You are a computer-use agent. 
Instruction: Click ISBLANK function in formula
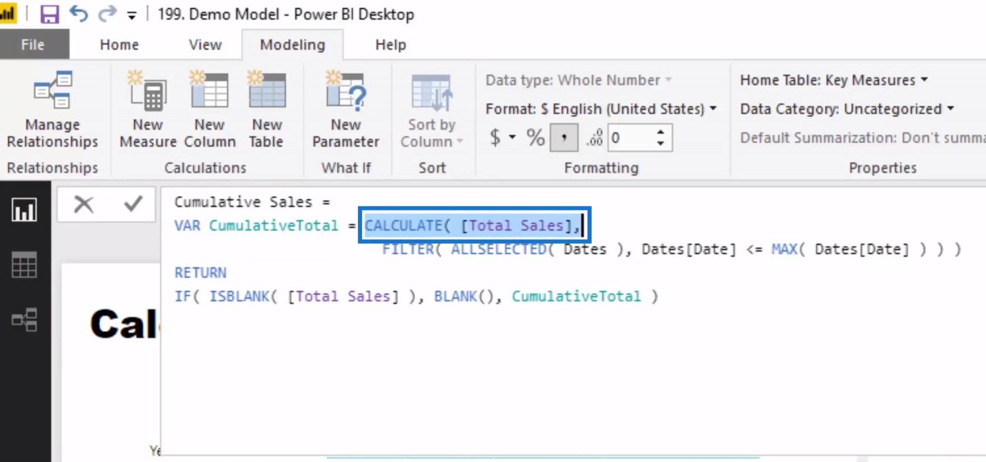[239, 296]
